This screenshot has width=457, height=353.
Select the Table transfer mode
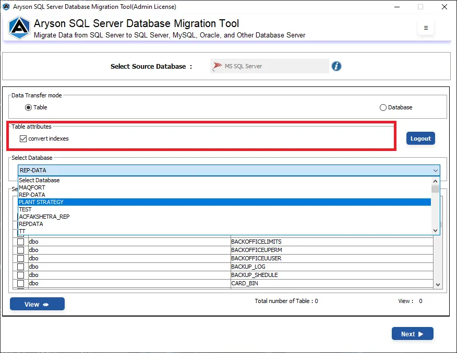pos(28,108)
